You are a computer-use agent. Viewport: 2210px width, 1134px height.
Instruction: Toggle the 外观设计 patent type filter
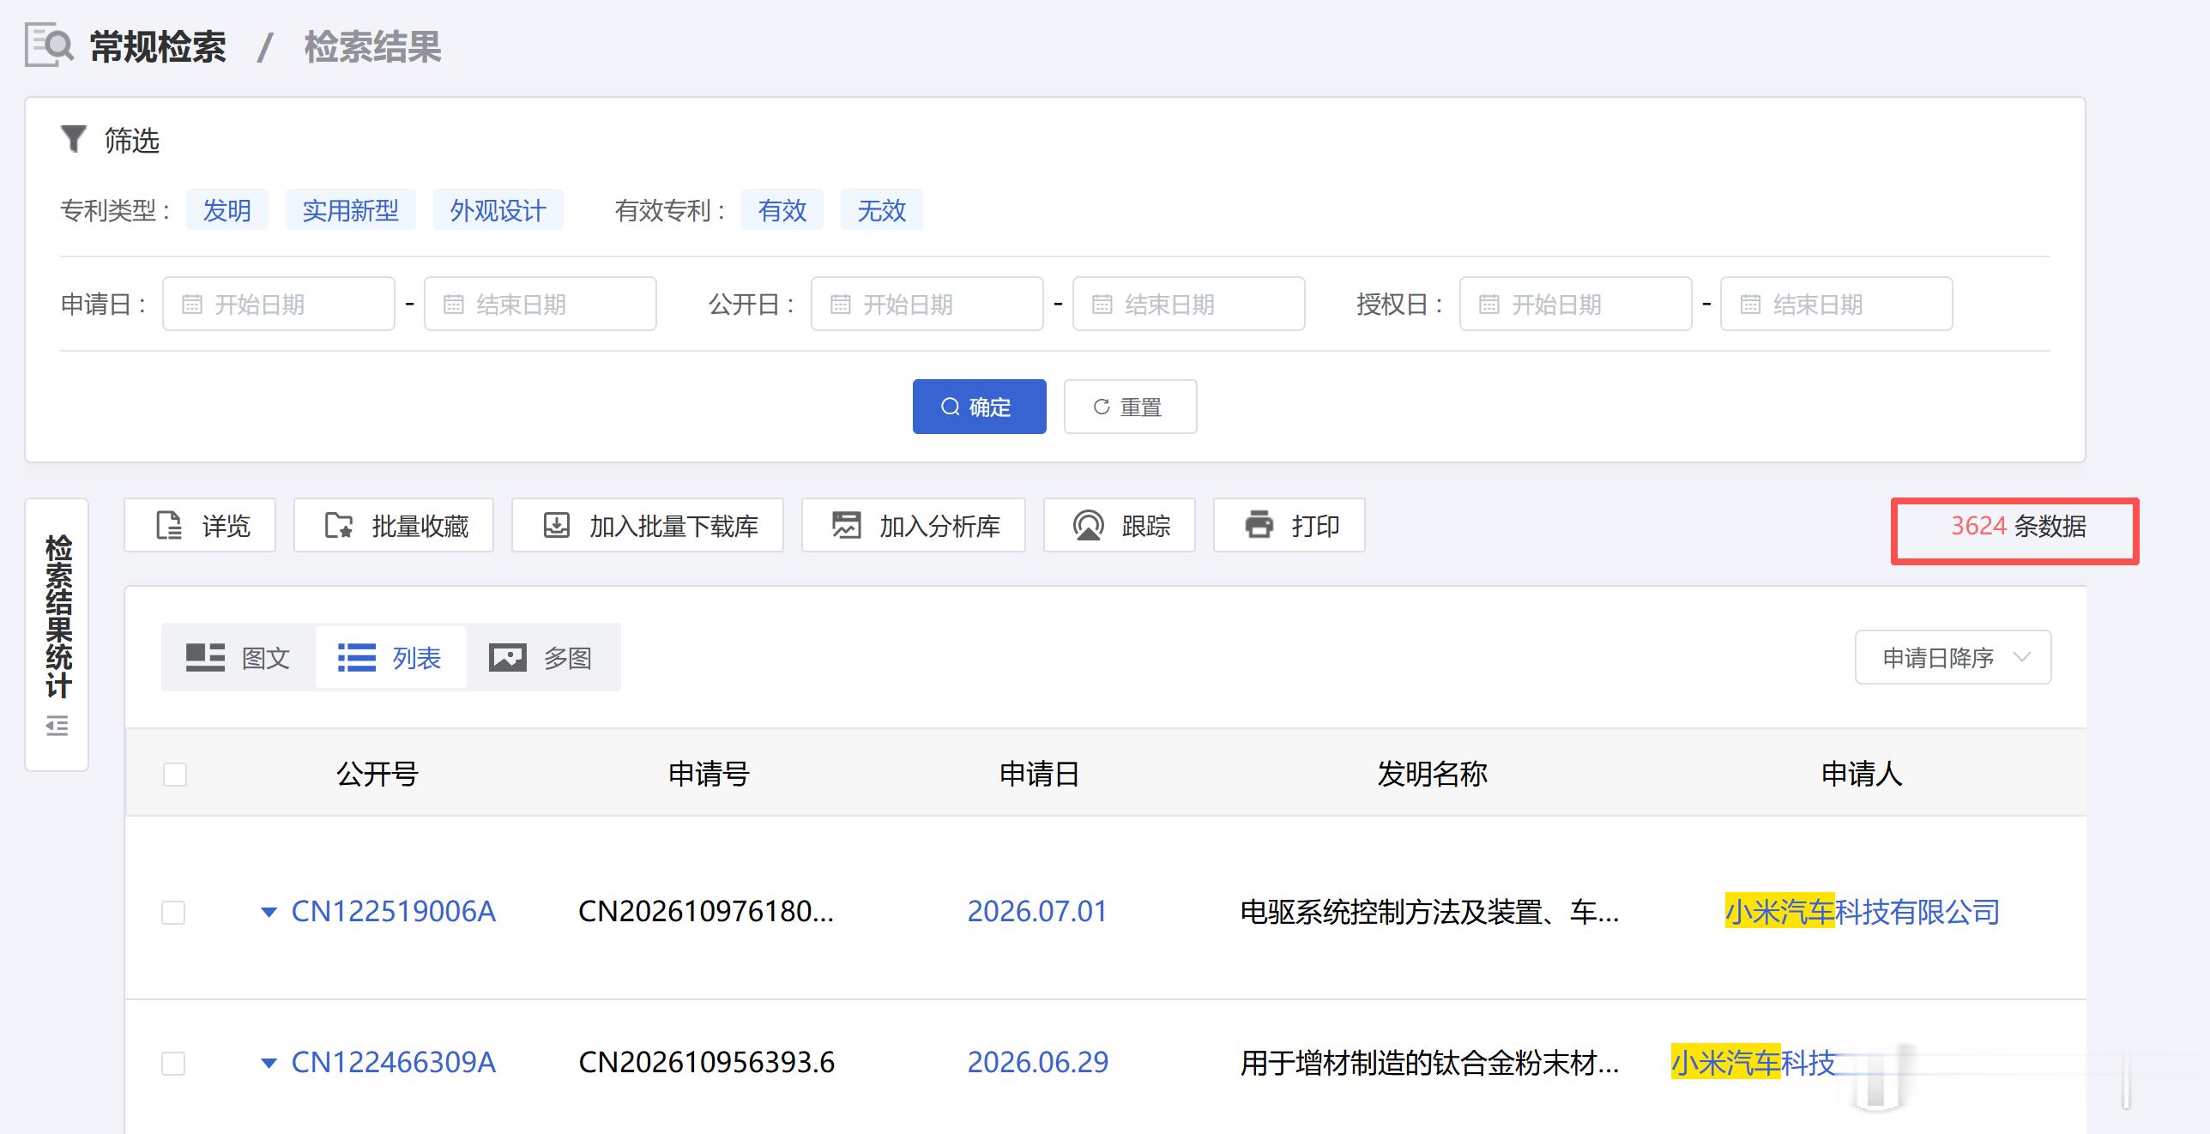pos(498,210)
